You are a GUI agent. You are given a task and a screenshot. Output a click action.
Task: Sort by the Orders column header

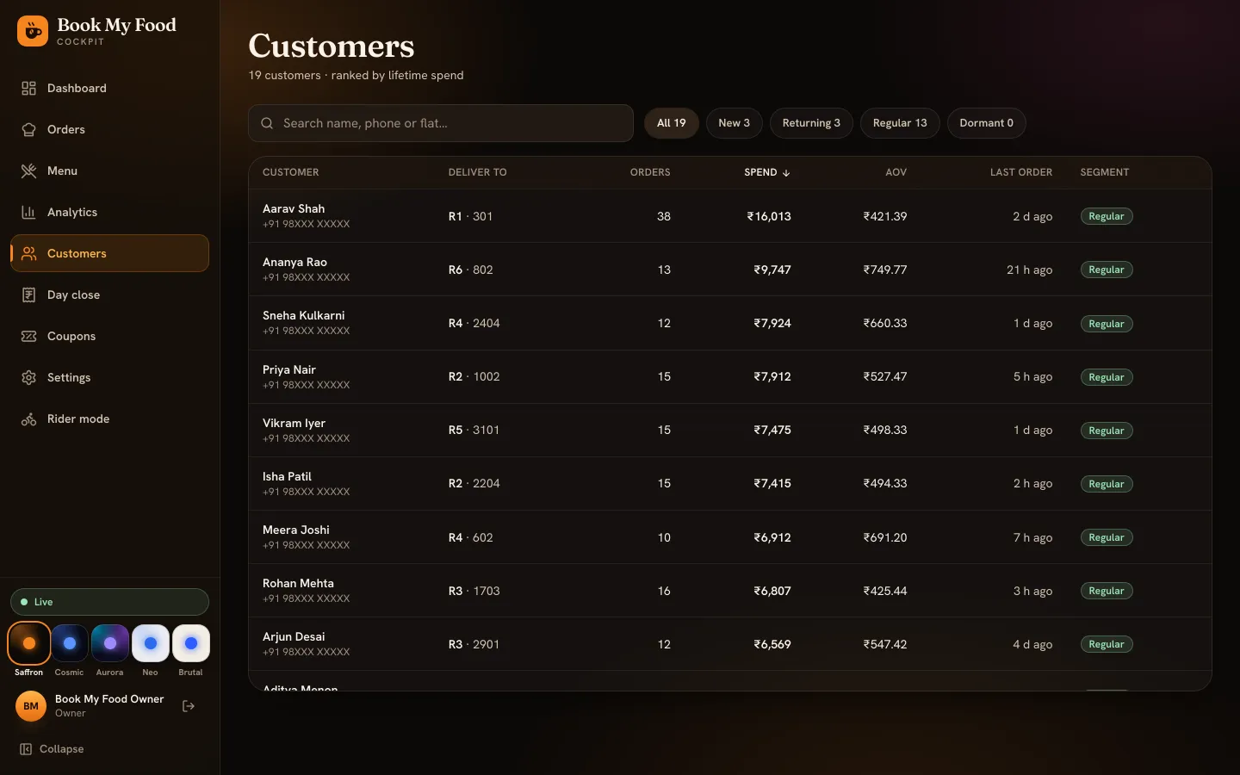coord(650,172)
